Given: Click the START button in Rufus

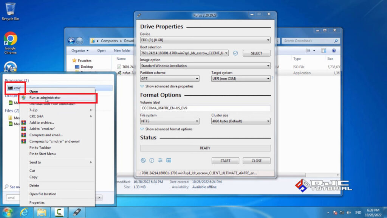Looking at the screenshot, I should pos(225,160).
